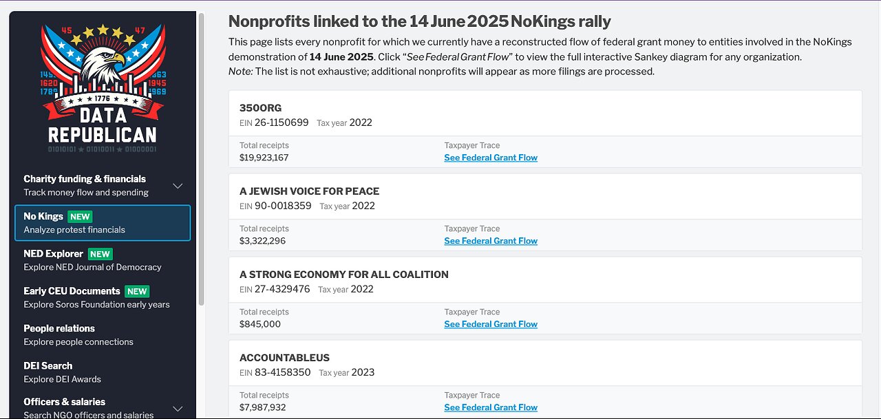881x419 pixels.
Task: Expand the Officers & salaries chevron
Action: click(178, 409)
